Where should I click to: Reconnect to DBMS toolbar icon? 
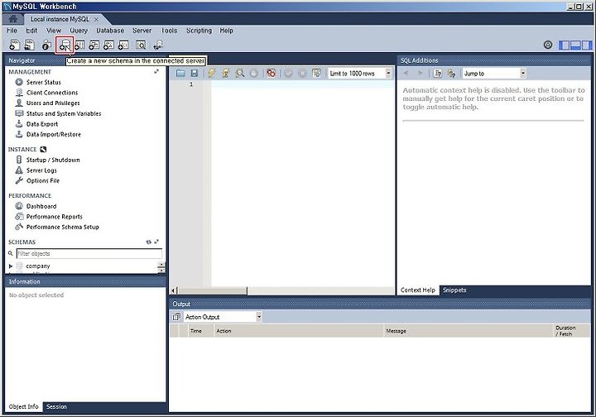158,45
